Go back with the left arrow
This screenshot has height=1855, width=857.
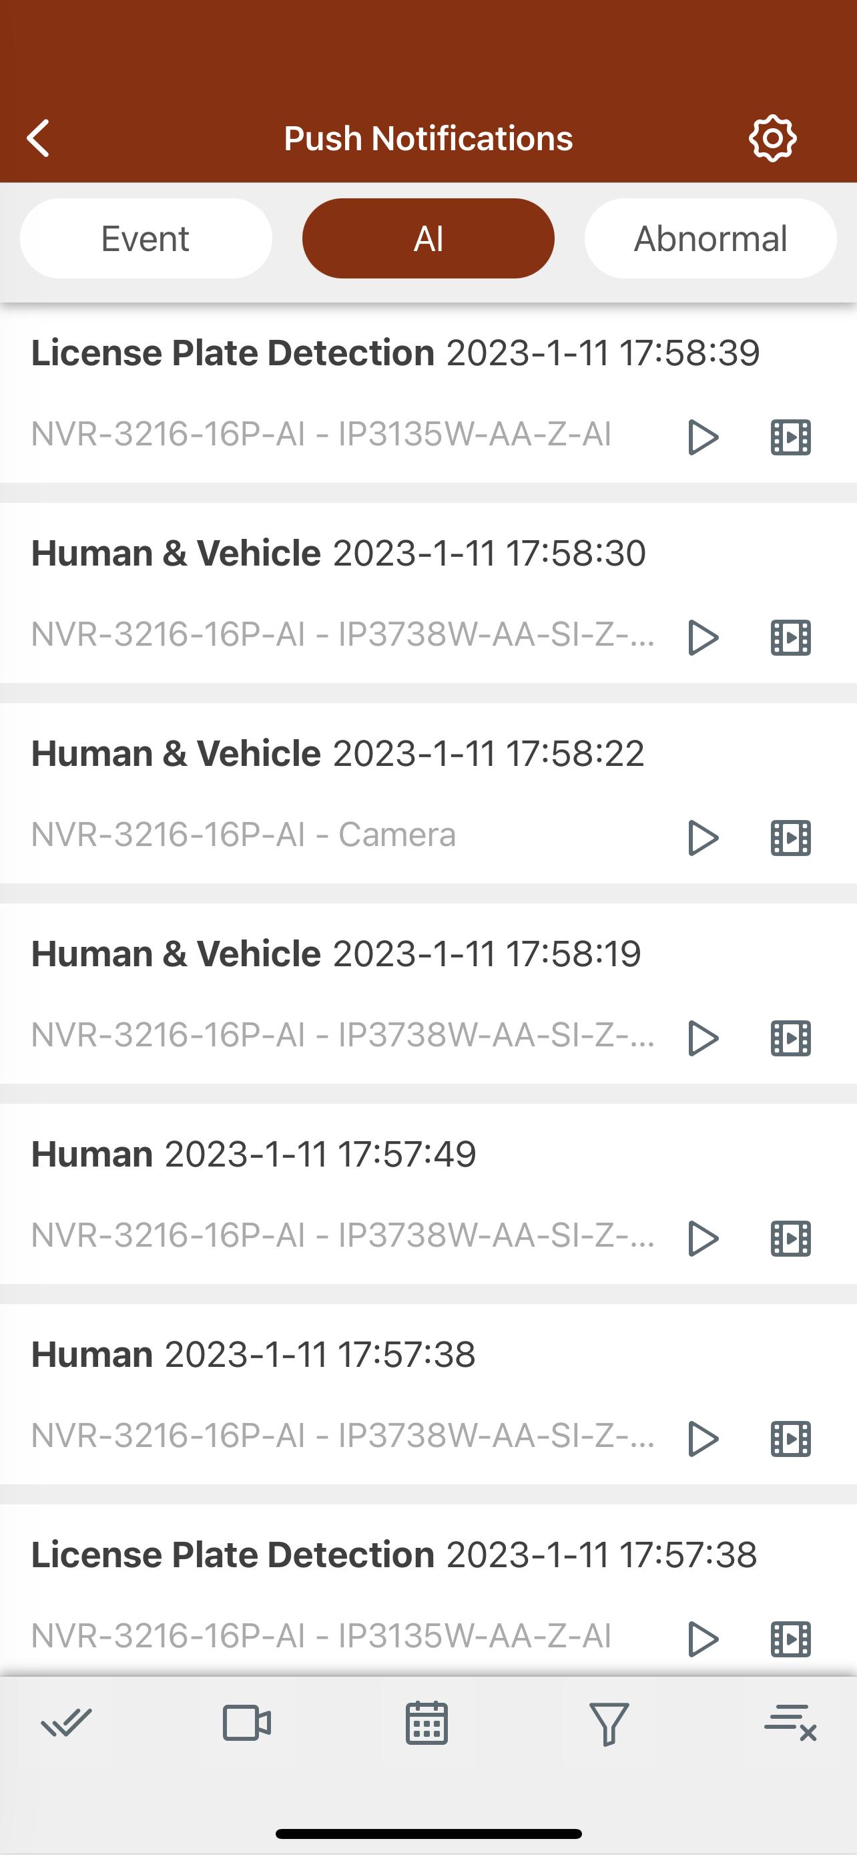pos(39,138)
